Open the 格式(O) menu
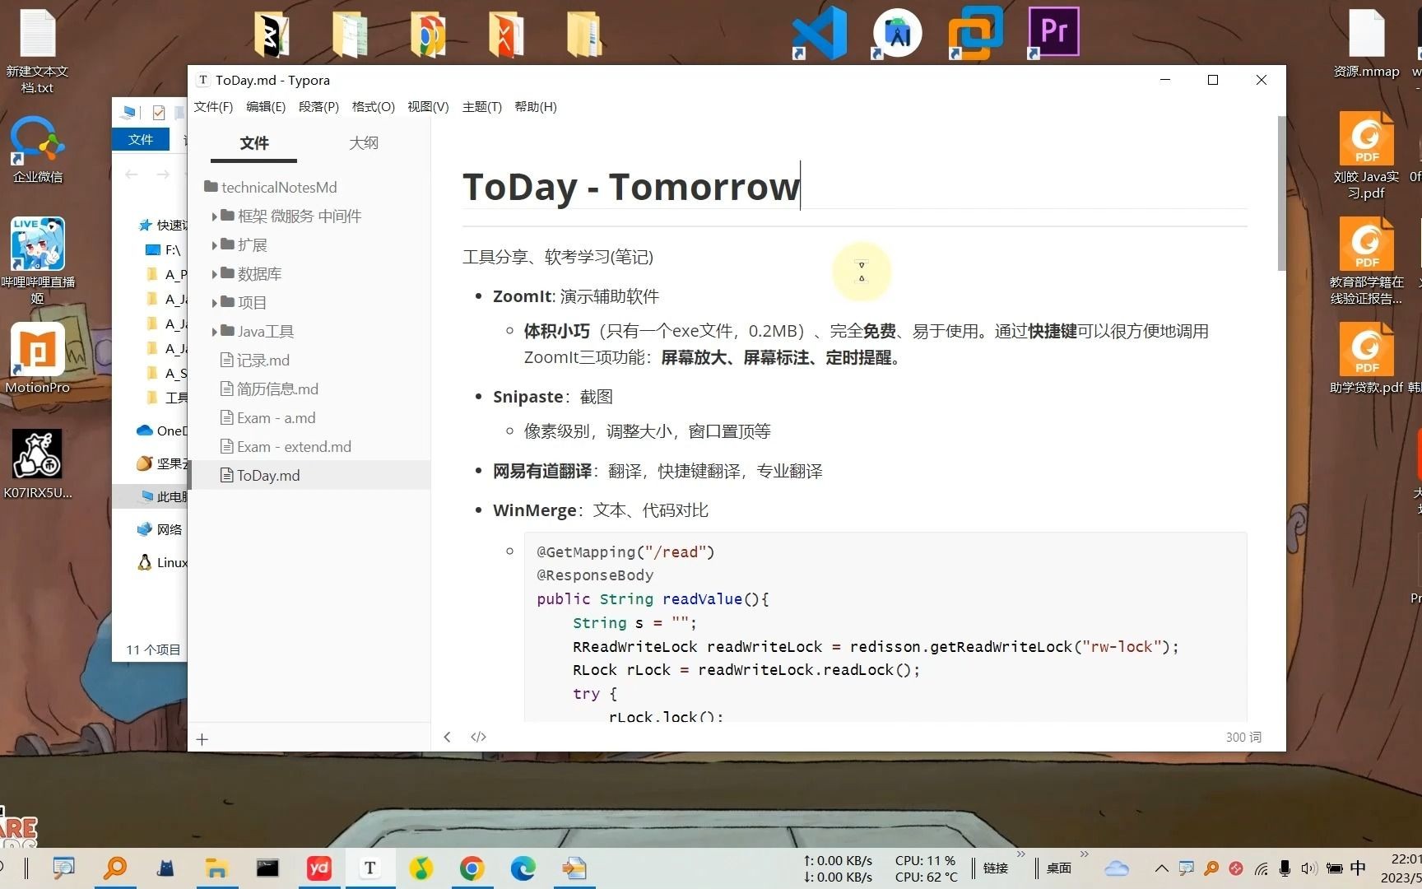 [373, 107]
